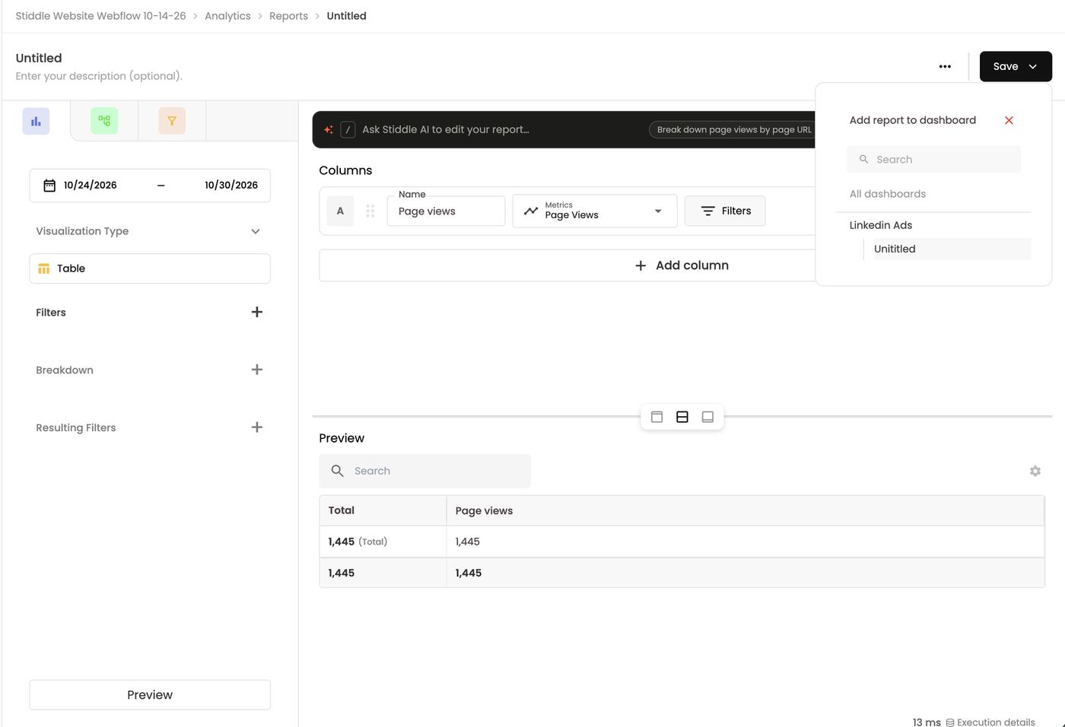Viewport: 1065px width, 727px height.
Task: Click the end date 10/30/2026
Action: pyautogui.click(x=231, y=186)
